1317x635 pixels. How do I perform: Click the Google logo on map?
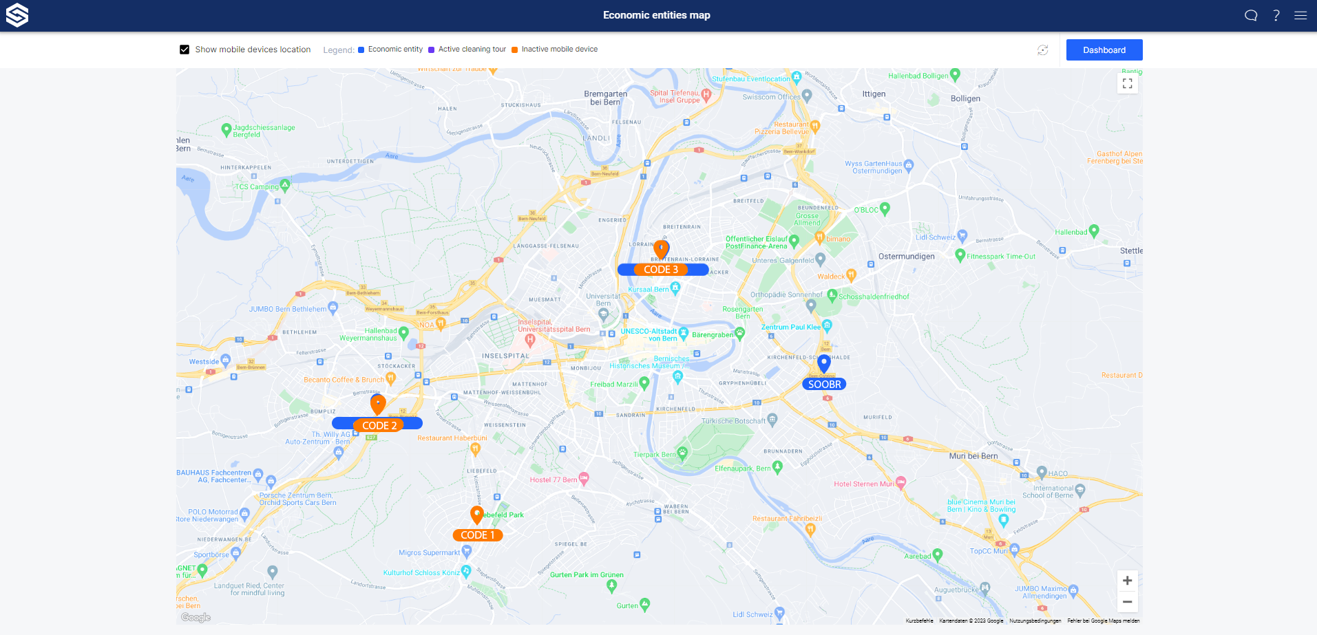[x=196, y=617]
